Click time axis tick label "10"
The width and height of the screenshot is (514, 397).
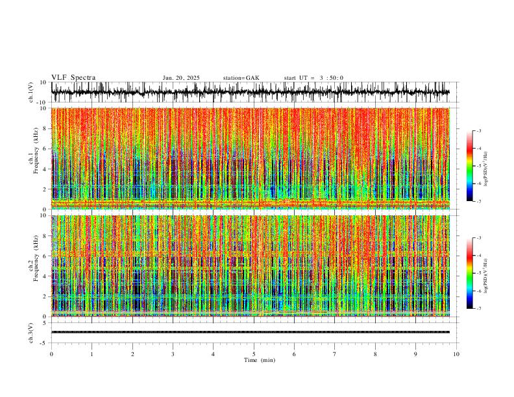(x=456, y=354)
